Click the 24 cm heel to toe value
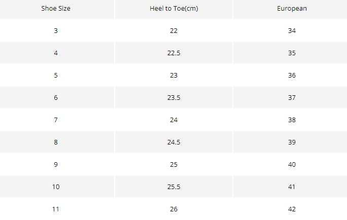Screen dimensions: 347x220 [173, 120]
